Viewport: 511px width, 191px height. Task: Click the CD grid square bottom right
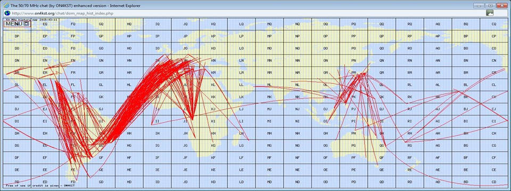coord(494,181)
